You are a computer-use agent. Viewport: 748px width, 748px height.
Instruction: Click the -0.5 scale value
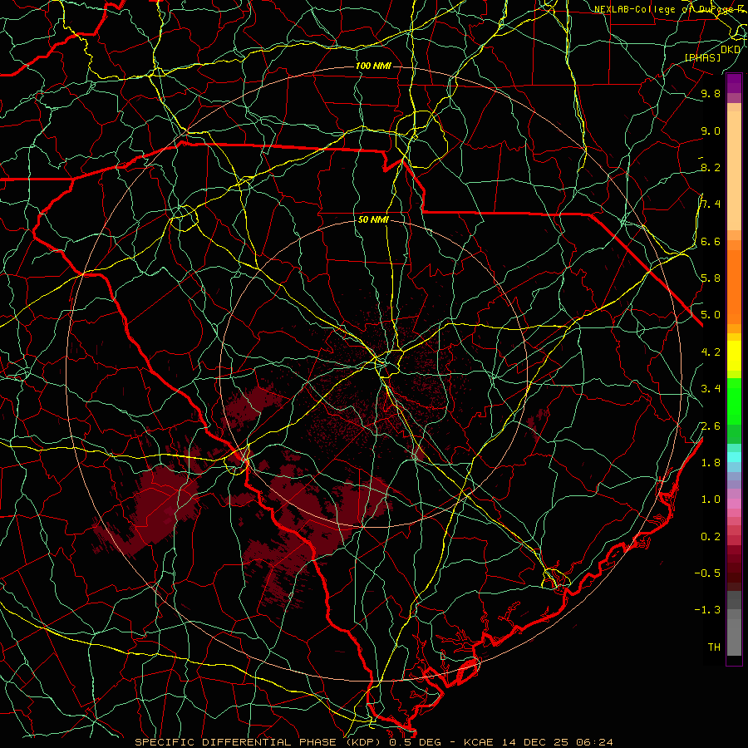(x=707, y=573)
